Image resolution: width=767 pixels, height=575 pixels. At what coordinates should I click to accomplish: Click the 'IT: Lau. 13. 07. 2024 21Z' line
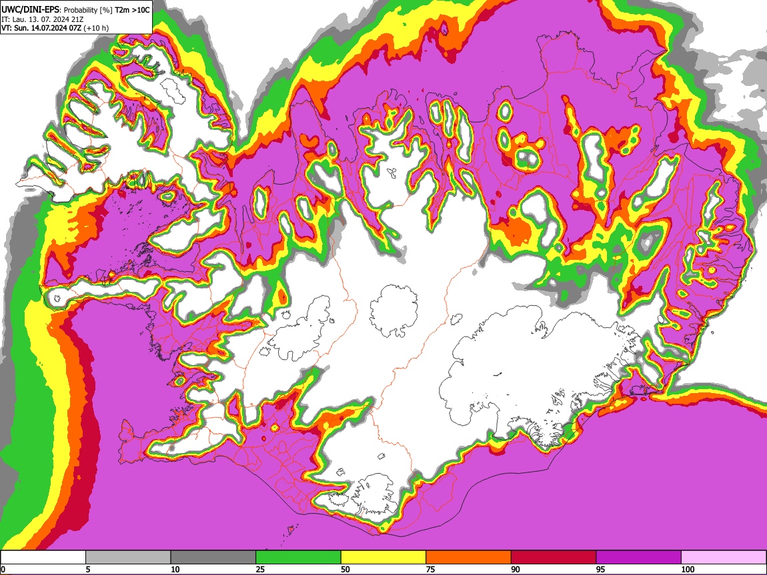pyautogui.click(x=42, y=19)
